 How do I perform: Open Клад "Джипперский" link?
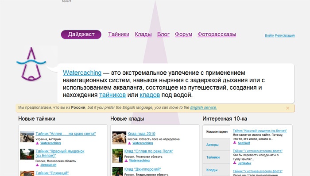tap(143, 169)
